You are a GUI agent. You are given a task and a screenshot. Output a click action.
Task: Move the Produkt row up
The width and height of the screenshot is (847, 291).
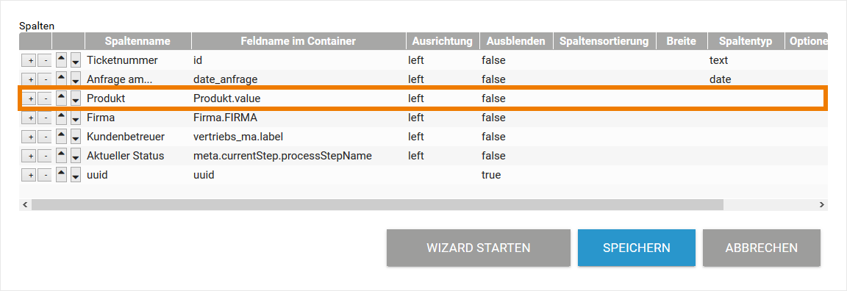point(62,98)
